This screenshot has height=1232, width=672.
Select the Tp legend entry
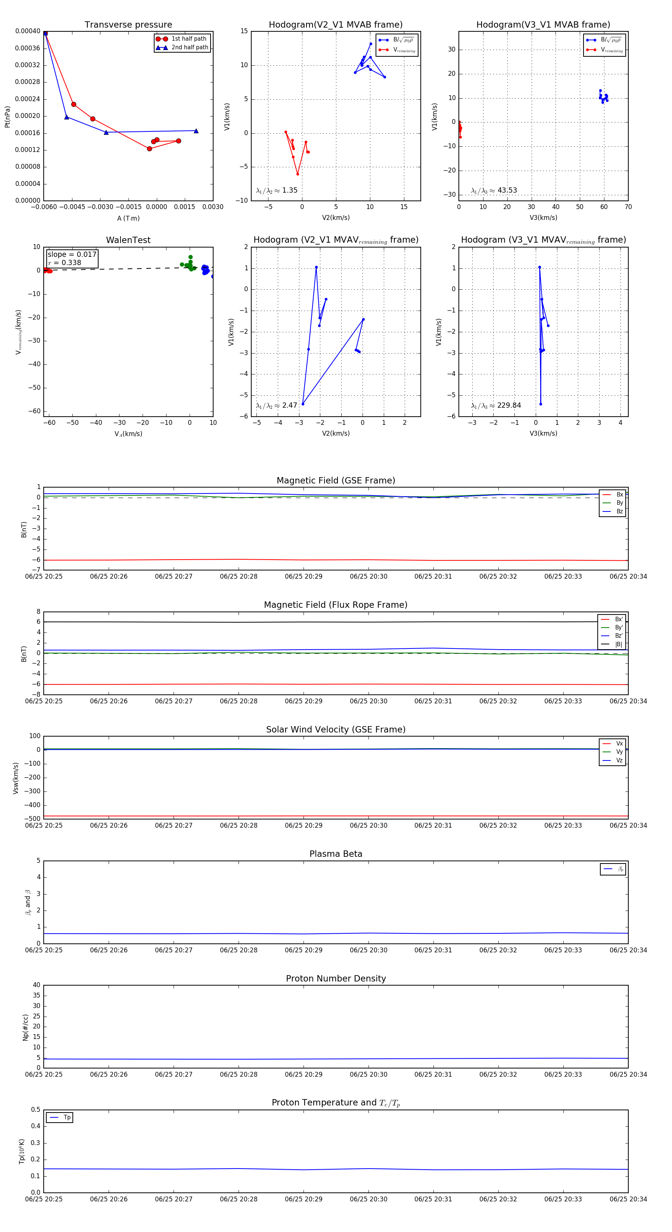coord(60,1118)
